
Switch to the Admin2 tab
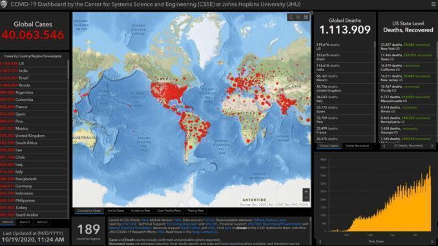42,222
